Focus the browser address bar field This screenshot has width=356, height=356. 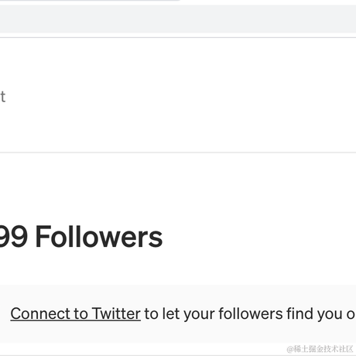178,19
